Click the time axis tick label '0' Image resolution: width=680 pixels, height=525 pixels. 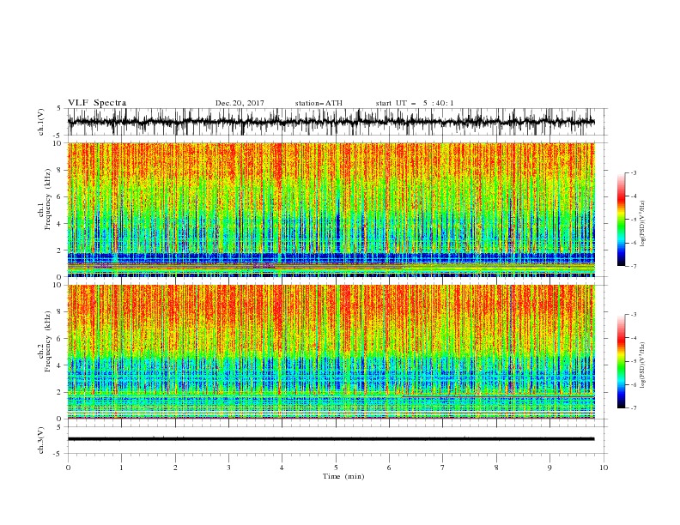coord(68,468)
